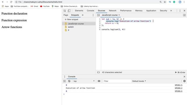Open source link VM382:5
Screen dimensions: 187x105
click(x=179, y=85)
